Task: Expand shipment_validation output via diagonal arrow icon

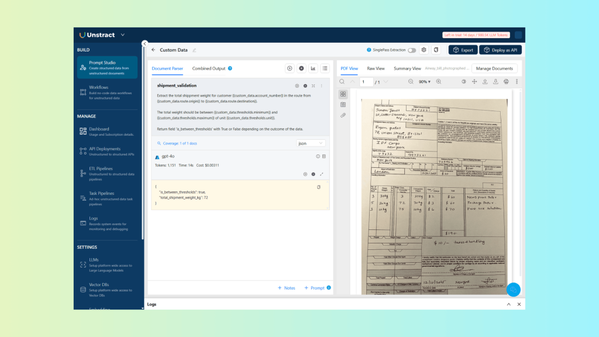Action: 322,174
